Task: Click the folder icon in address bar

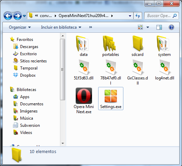Action: pyautogui.click(x=31, y=15)
